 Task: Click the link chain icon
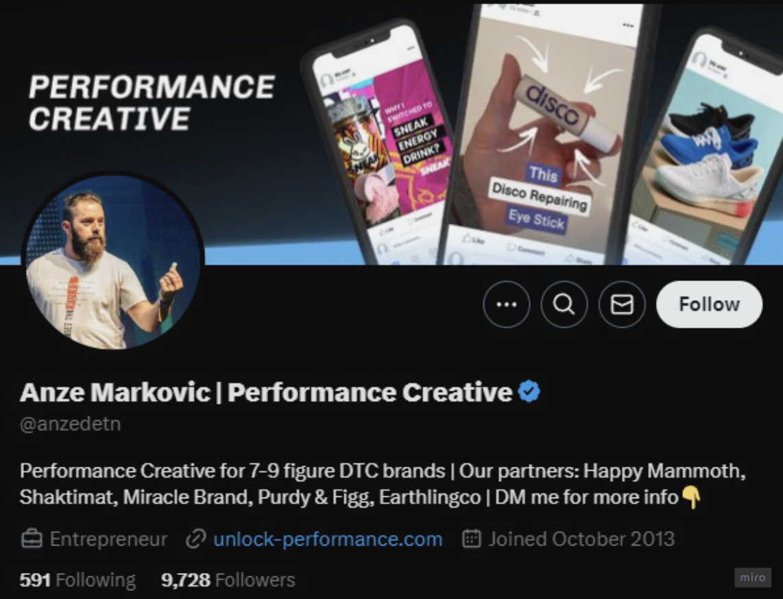coord(196,539)
